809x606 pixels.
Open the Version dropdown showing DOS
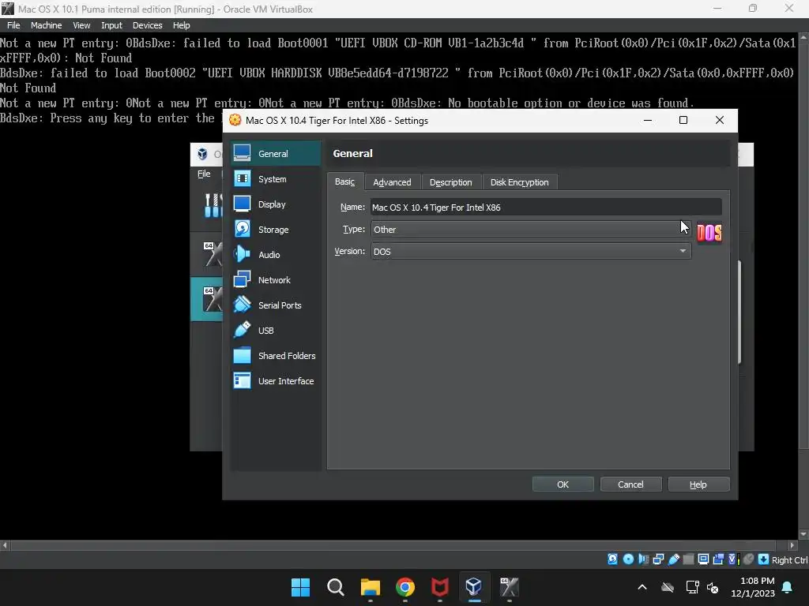[x=531, y=252]
